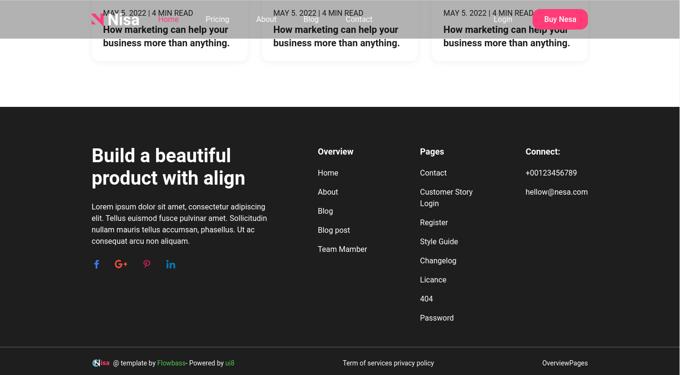
Task: Open Term of services privacy policy
Action: coord(388,363)
